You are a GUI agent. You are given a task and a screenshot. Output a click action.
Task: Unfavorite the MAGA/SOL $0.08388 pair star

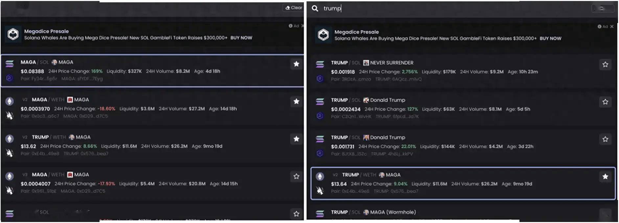296,64
